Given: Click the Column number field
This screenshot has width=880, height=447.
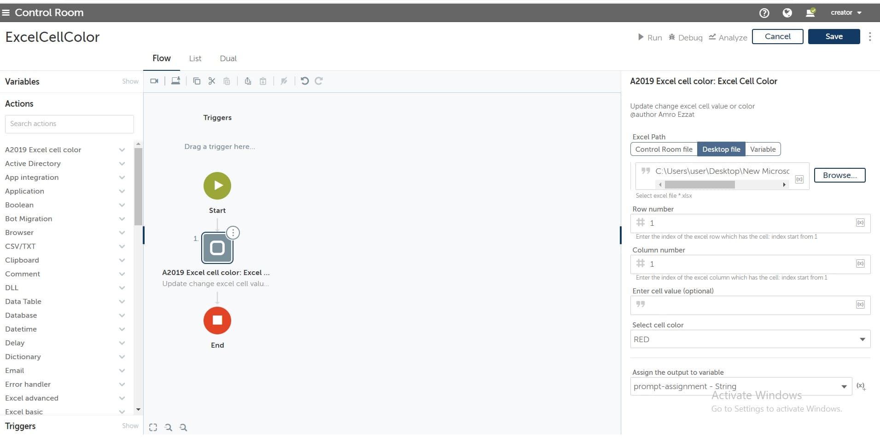Looking at the screenshot, I should 750,264.
